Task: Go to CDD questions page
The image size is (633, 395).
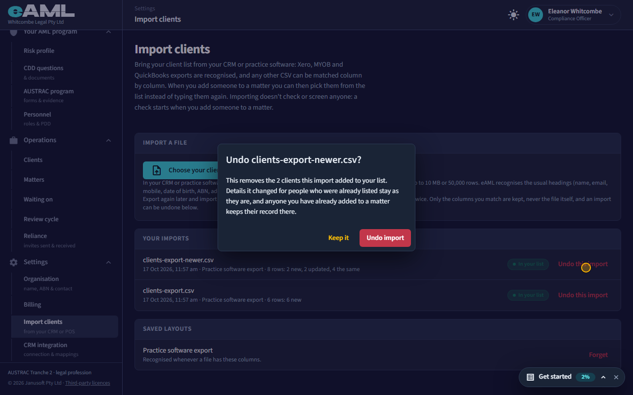Action: coord(65,72)
